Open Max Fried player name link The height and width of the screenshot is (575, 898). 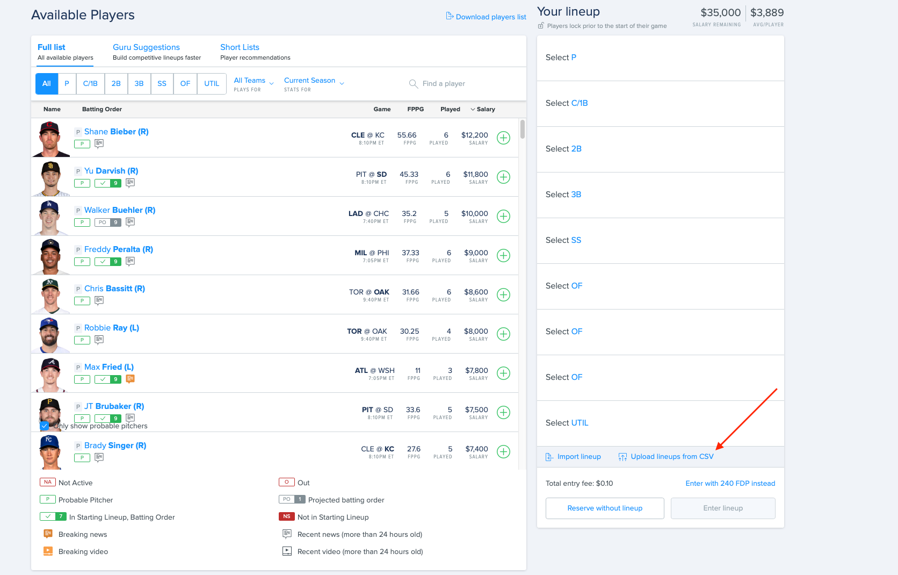point(109,367)
